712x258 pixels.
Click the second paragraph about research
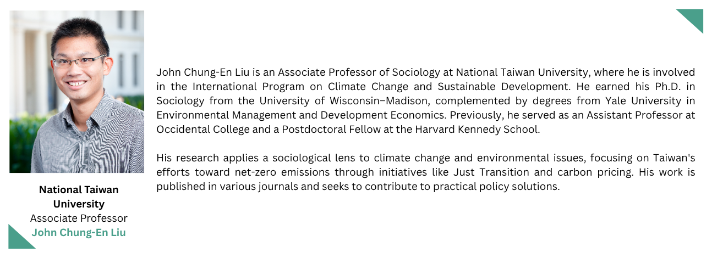(426, 172)
